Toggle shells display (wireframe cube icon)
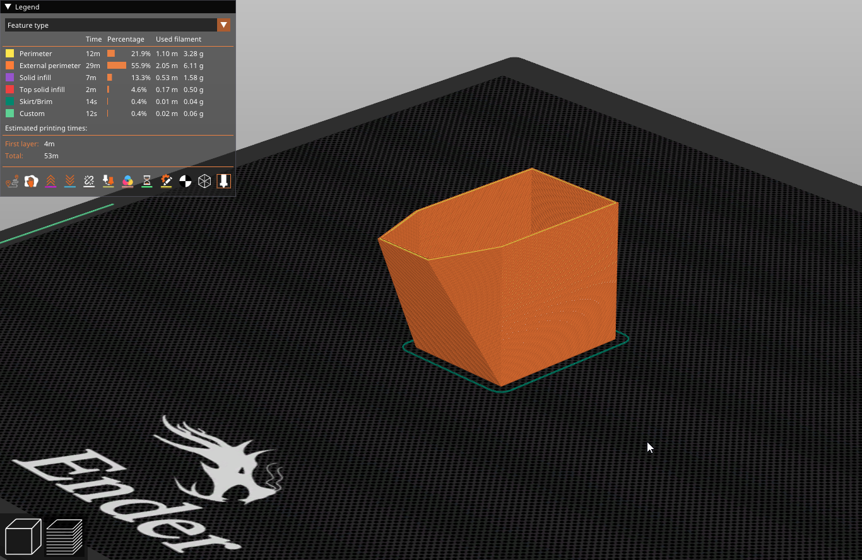 204,182
